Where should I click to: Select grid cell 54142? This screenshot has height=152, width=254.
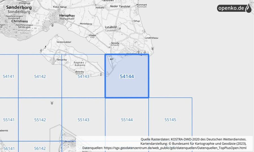click(x=40, y=76)
